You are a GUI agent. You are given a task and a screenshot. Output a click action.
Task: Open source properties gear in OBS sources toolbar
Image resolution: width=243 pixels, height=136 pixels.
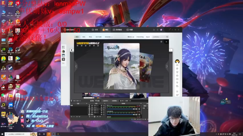tap(94, 117)
